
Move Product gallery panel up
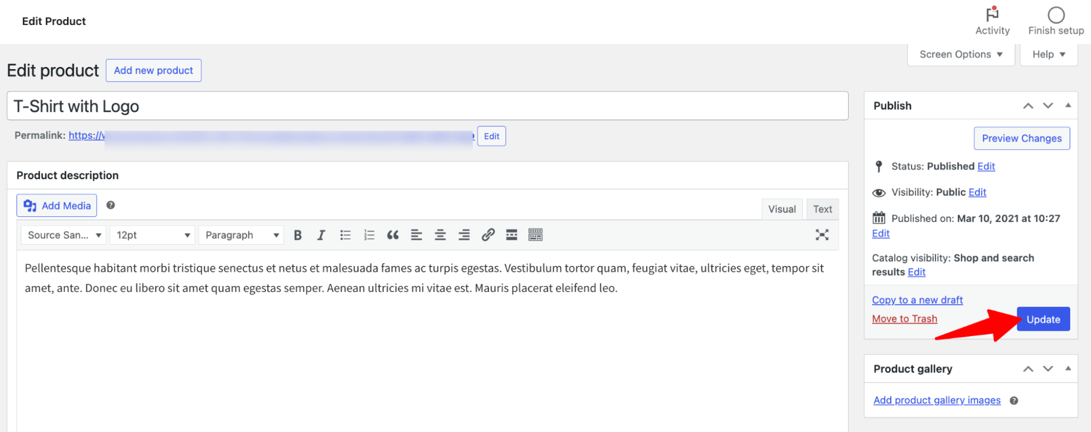[x=1028, y=369]
